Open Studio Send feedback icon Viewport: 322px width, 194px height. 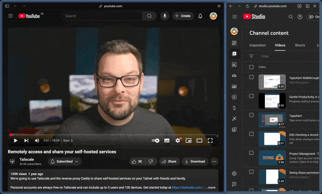point(234,184)
